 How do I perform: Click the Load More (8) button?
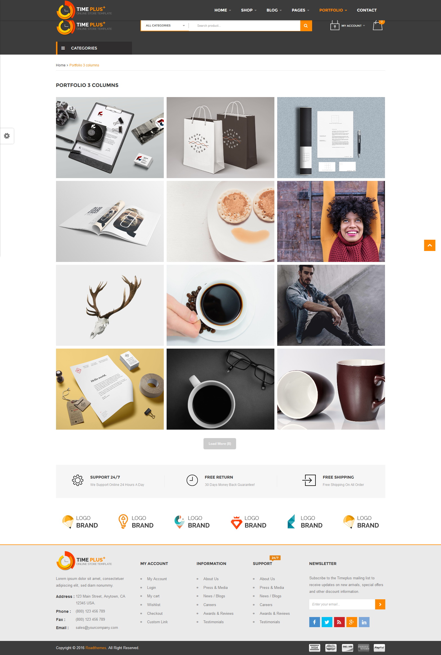(x=220, y=444)
